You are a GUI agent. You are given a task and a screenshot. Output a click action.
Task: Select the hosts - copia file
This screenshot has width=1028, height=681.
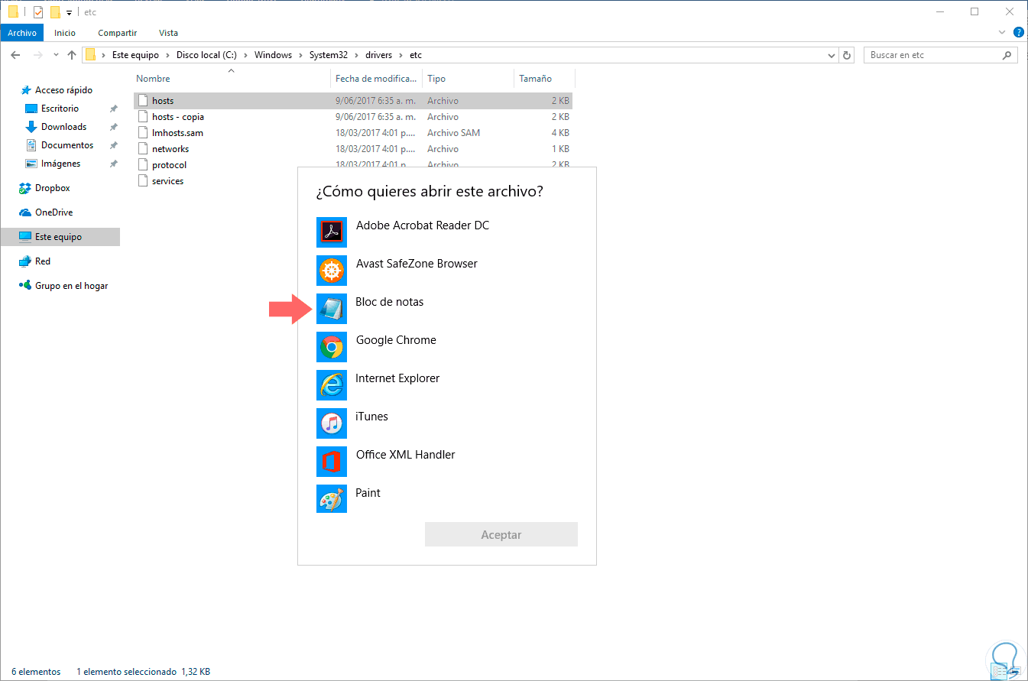pos(178,117)
